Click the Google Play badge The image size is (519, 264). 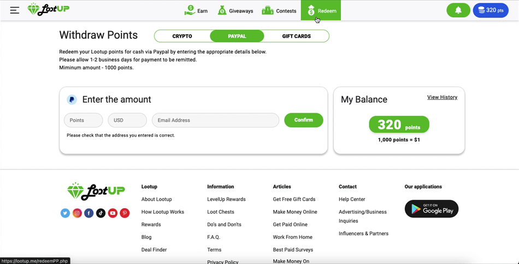(432, 209)
